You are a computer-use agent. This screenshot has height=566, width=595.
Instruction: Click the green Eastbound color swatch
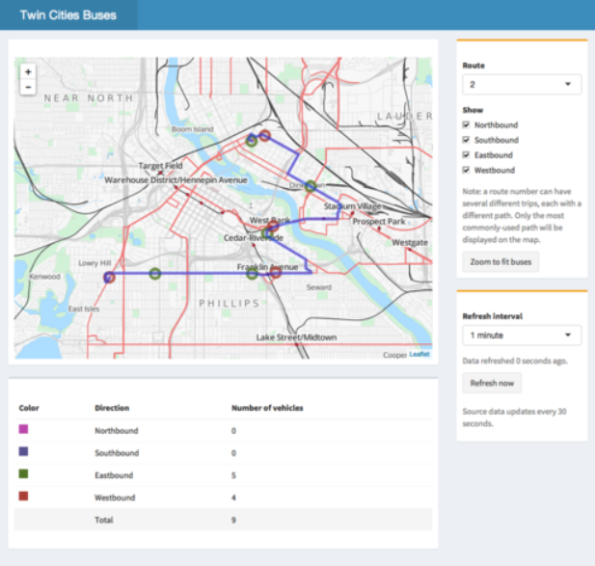[24, 474]
